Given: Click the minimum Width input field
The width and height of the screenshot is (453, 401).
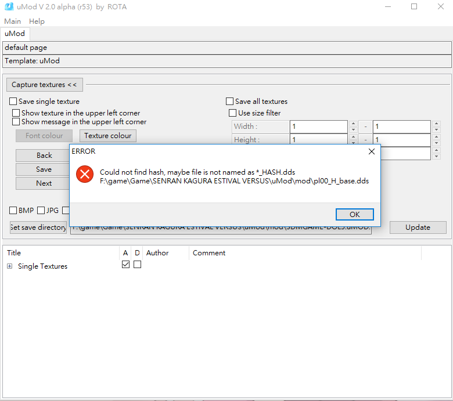Looking at the screenshot, I should (318, 127).
